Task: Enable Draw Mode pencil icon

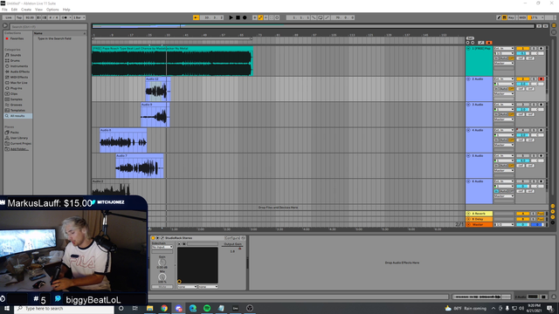Action: click(x=499, y=17)
